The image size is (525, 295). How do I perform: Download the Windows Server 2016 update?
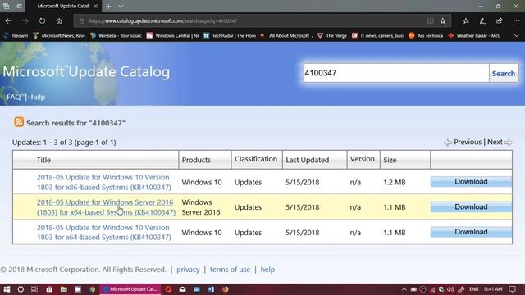471,207
